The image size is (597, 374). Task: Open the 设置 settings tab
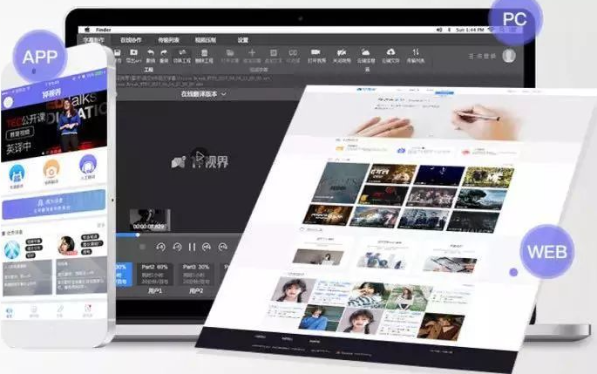click(x=243, y=40)
